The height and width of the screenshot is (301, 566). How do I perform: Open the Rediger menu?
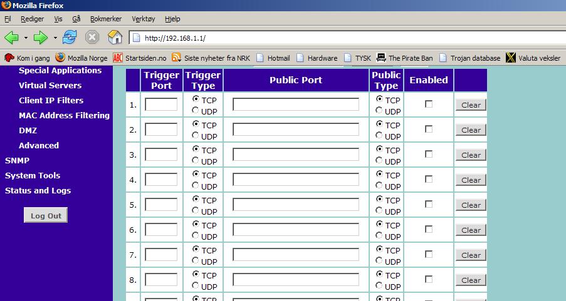32,19
